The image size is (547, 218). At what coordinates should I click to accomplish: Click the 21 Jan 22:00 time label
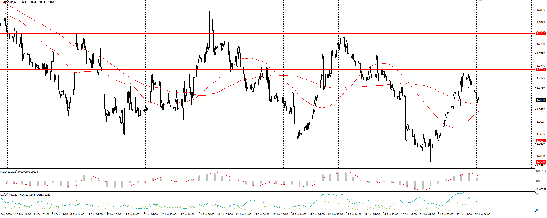[x=446, y=215]
